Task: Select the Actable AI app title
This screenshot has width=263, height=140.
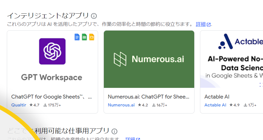Action: point(217,97)
